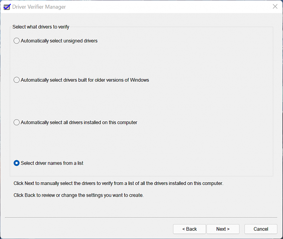Click the 'Select driver names from a list' label
This screenshot has width=283, height=239.
pyautogui.click(x=52, y=163)
